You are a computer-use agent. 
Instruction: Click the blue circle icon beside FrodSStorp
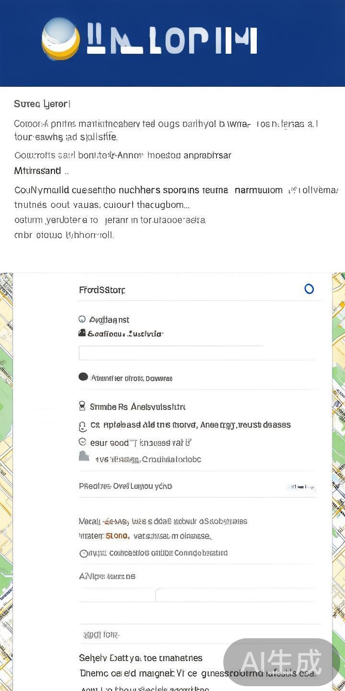click(x=309, y=289)
